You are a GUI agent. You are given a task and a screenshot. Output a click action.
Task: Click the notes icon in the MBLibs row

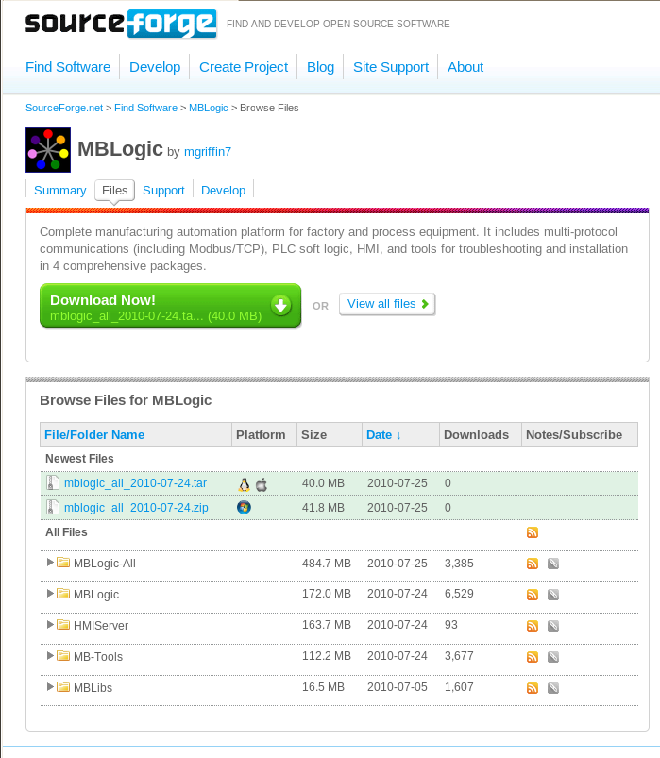tap(553, 688)
